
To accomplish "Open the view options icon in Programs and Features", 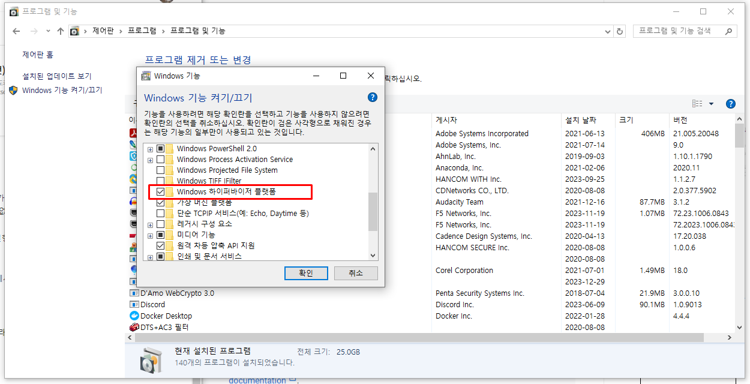I will (x=697, y=104).
